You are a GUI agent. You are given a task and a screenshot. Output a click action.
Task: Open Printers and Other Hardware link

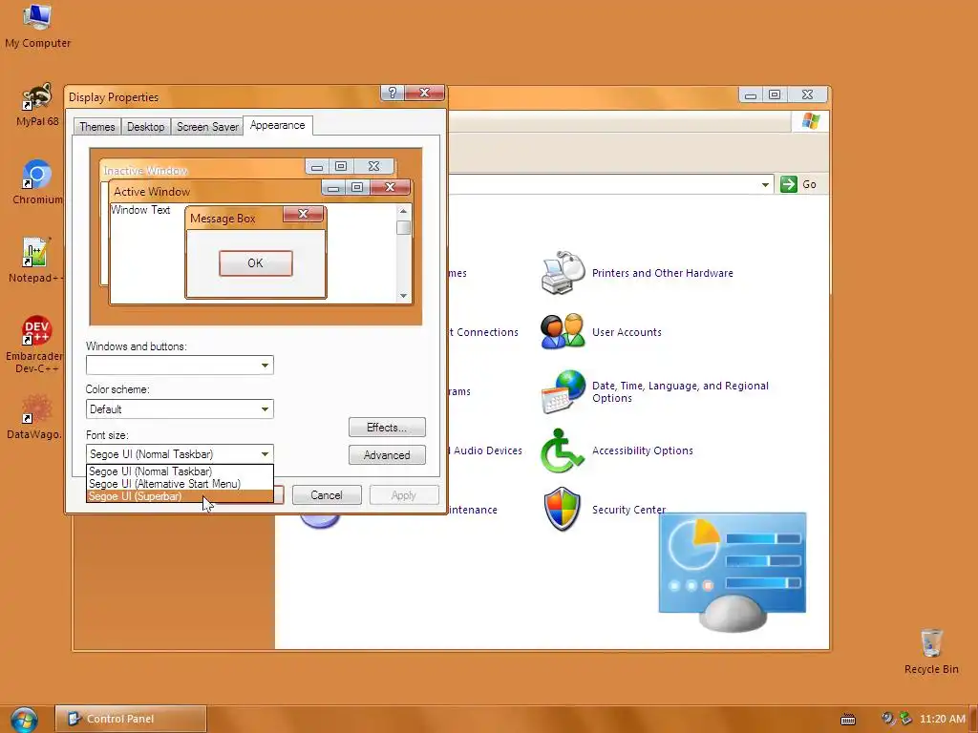[663, 273]
